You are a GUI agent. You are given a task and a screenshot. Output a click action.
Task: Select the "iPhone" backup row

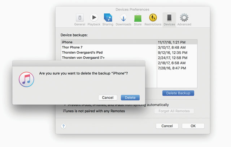(129, 42)
